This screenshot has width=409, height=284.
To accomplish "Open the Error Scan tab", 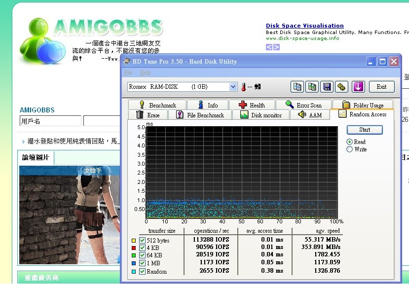I will pyautogui.click(x=303, y=105).
